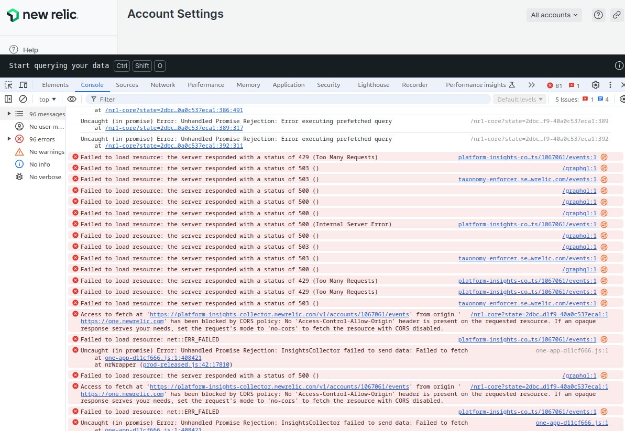Screen dimensions: 625x431
Task: Open the Help item in sidebar
Action: (24, 50)
